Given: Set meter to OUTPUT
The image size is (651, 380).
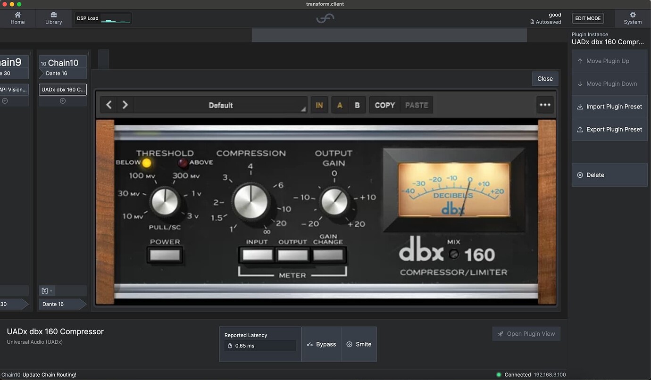Looking at the screenshot, I should [x=292, y=256].
